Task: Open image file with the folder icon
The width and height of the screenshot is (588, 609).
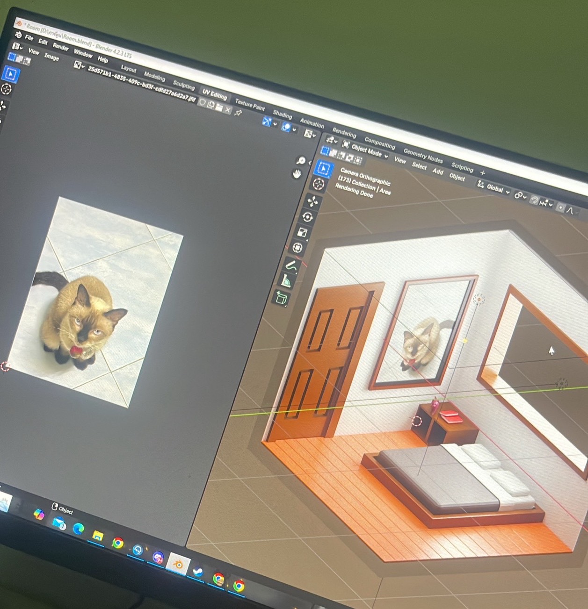Action: 219,107
